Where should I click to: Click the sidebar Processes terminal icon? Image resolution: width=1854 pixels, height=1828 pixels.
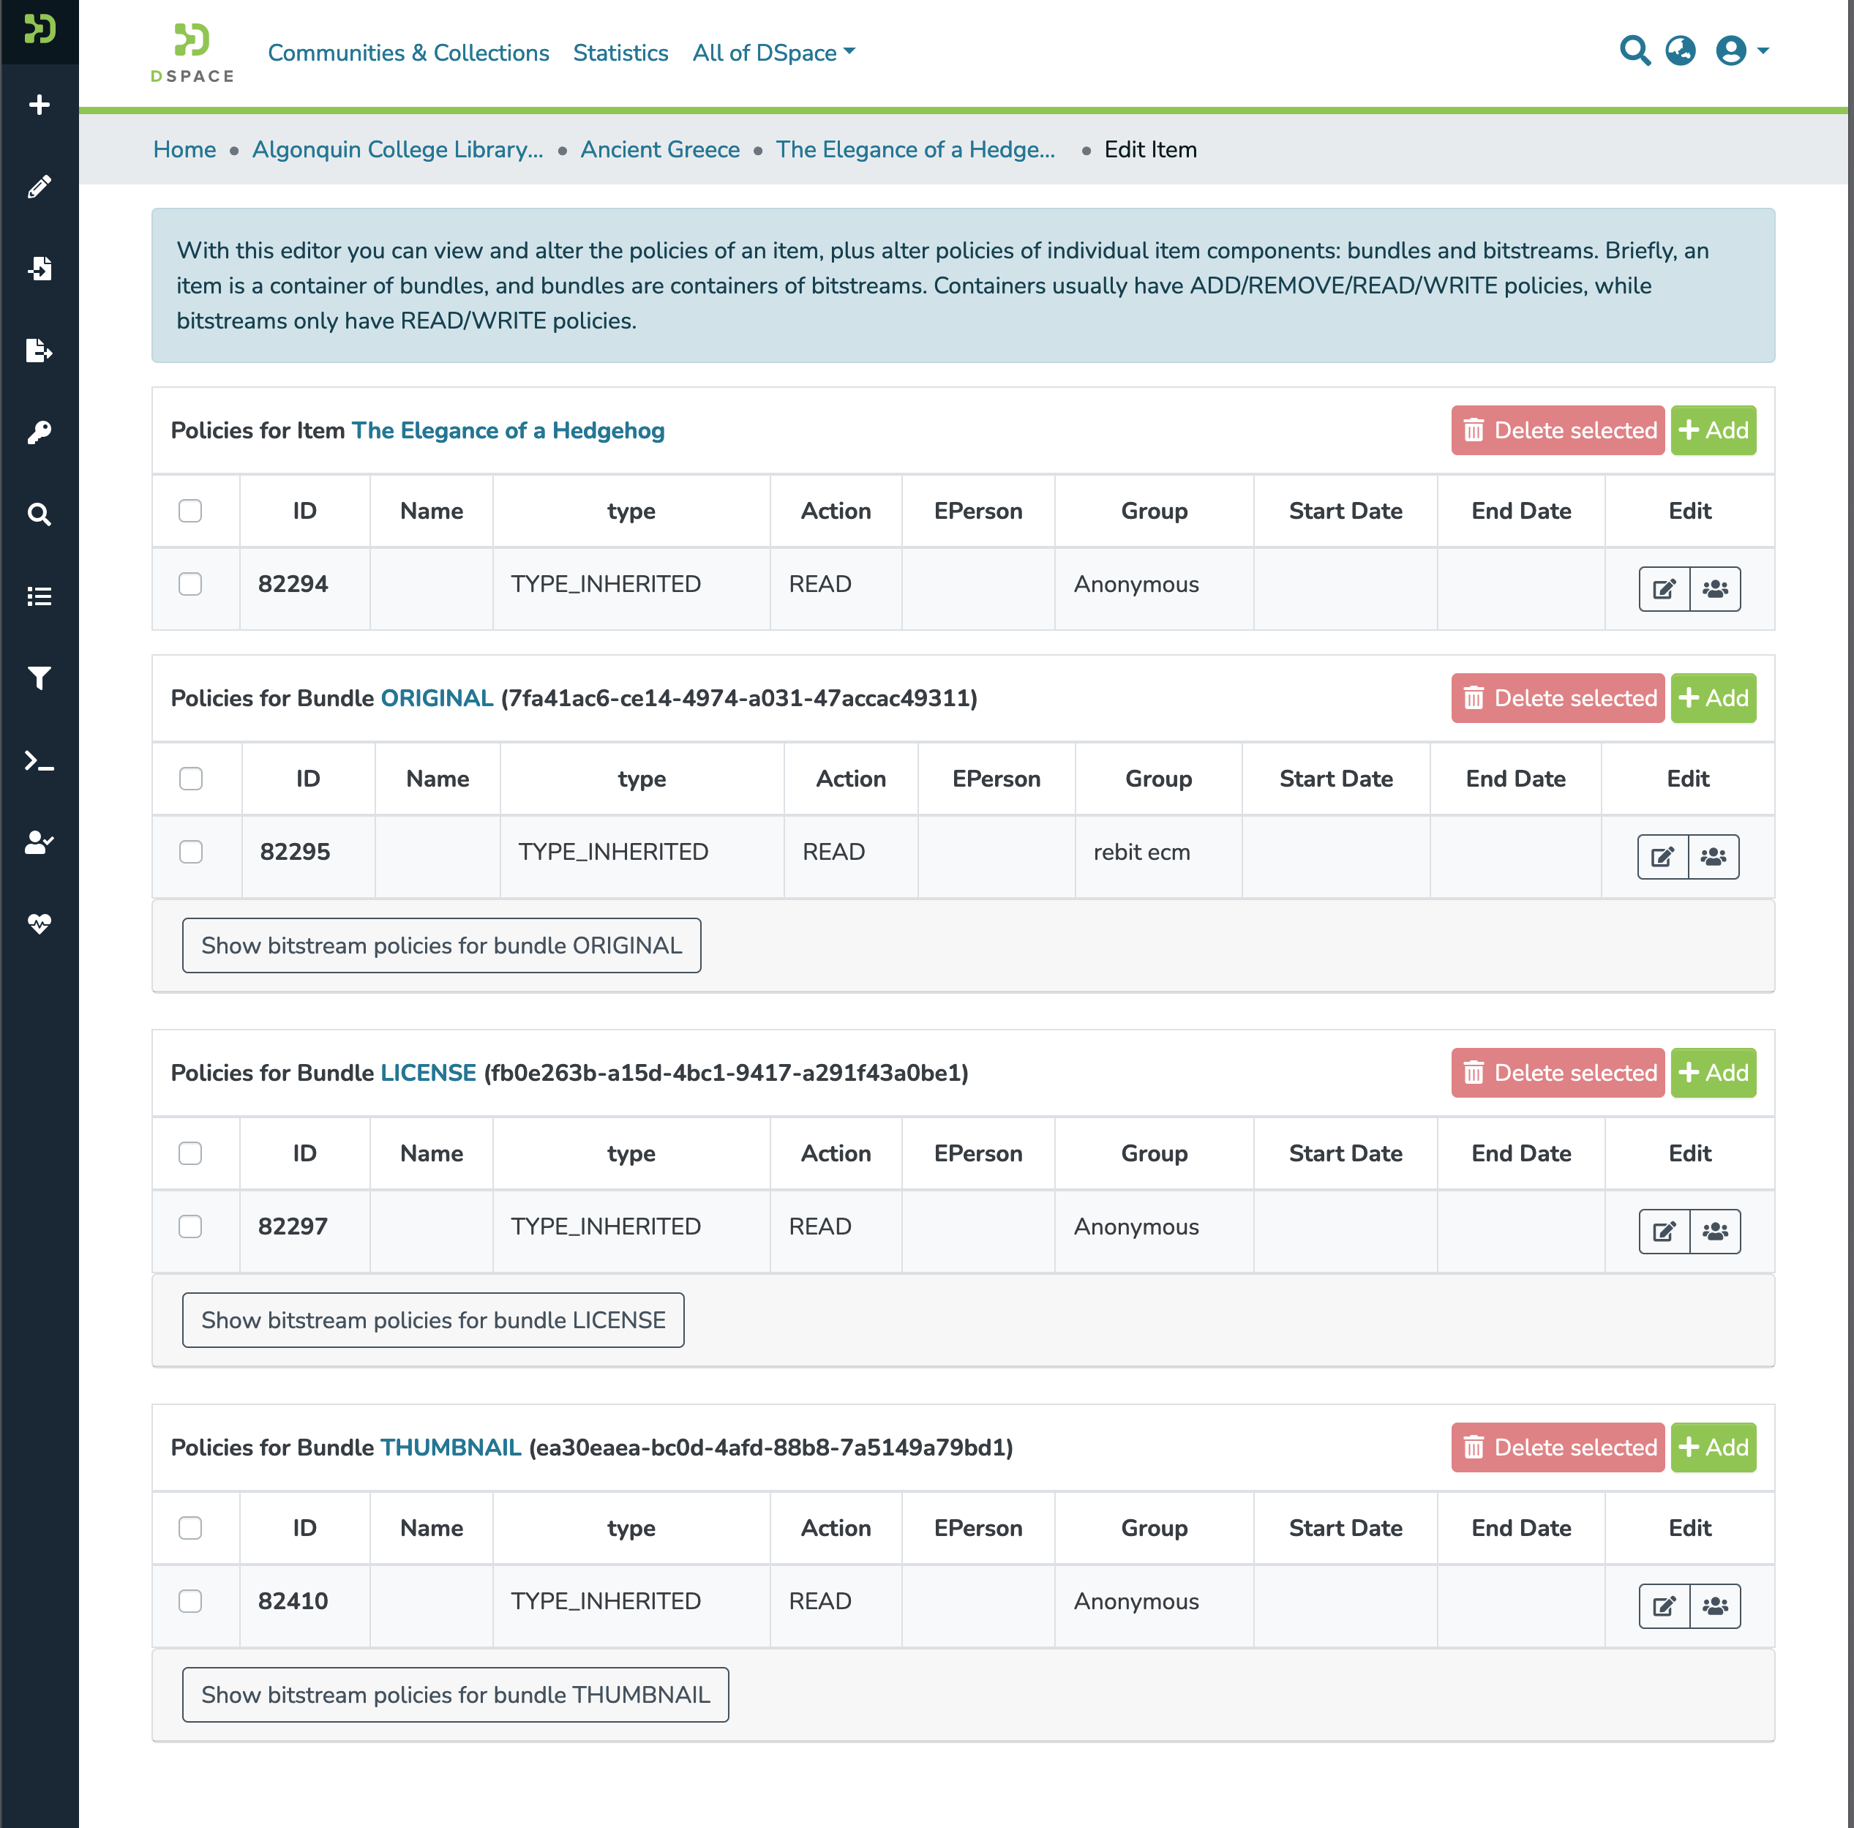tap(40, 762)
